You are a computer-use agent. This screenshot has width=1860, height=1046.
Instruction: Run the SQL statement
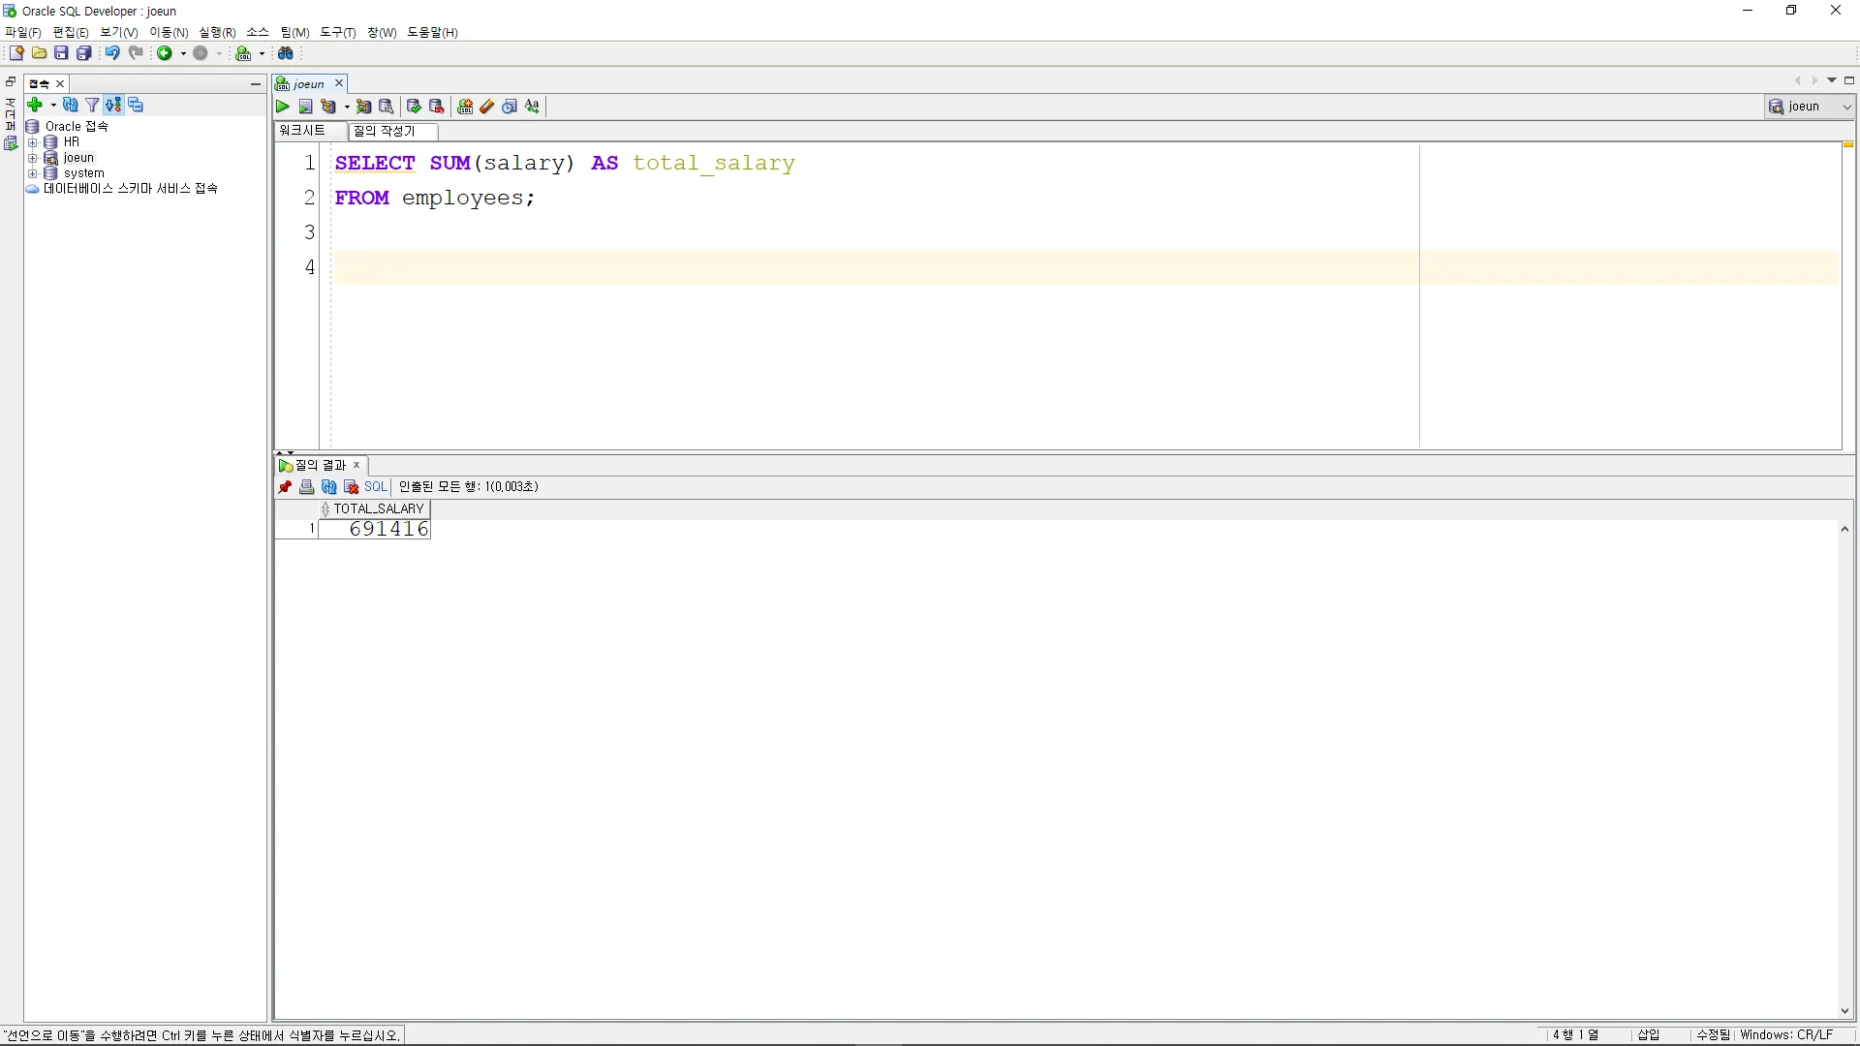click(x=283, y=107)
